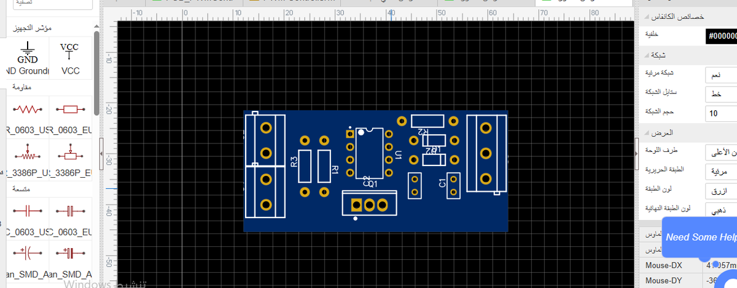Place the VCC power symbol
This screenshot has width=737, height=288.
pos(71,58)
